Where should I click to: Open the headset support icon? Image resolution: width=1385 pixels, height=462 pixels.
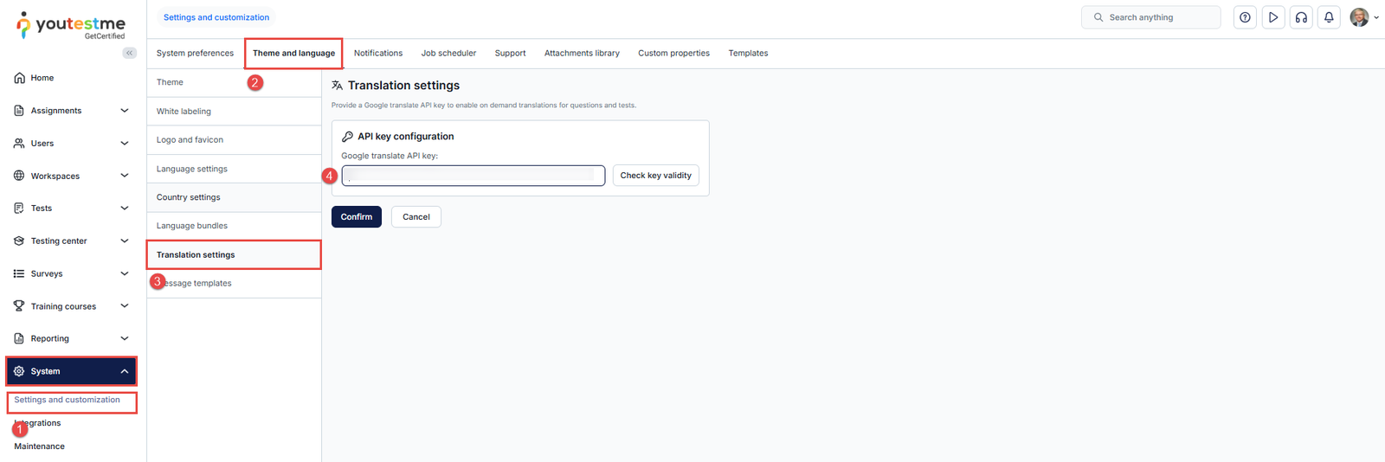point(1301,17)
